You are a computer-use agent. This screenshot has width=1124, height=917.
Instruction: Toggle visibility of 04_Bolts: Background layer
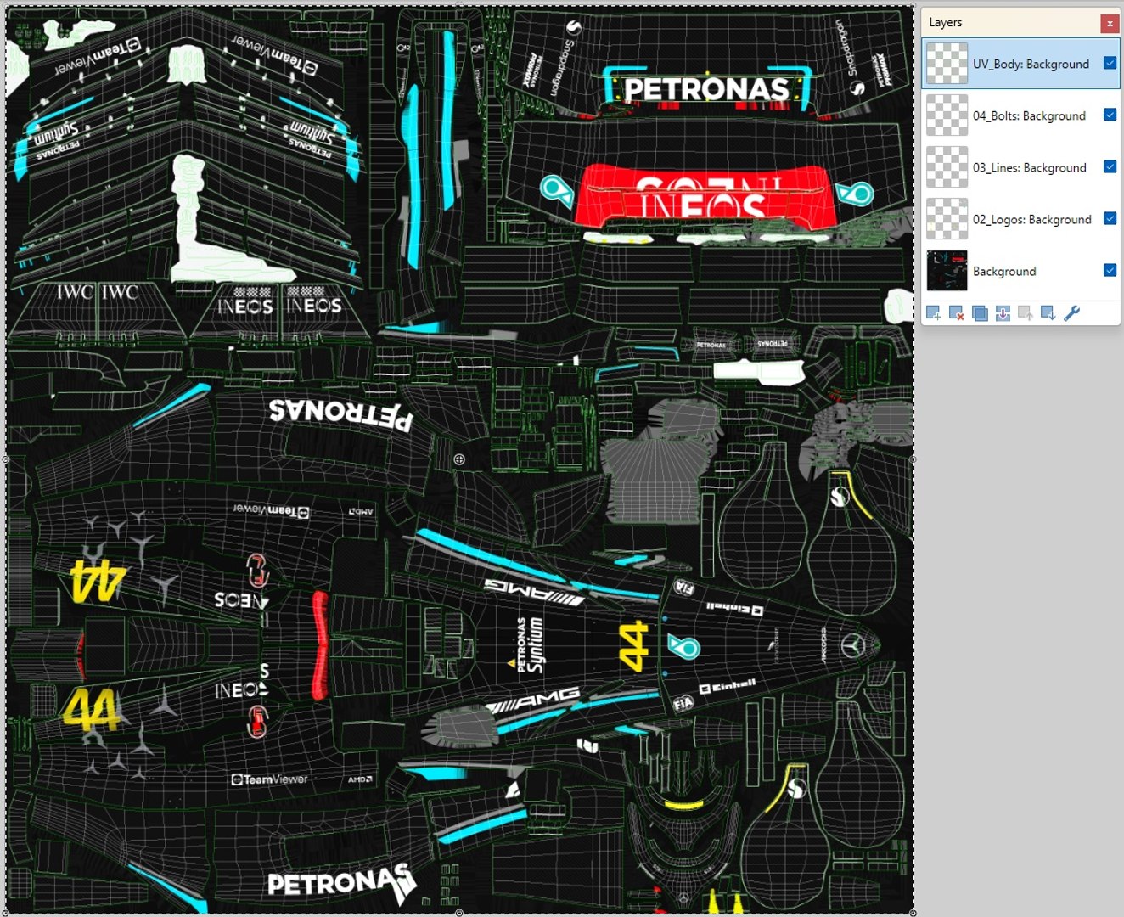(1110, 115)
